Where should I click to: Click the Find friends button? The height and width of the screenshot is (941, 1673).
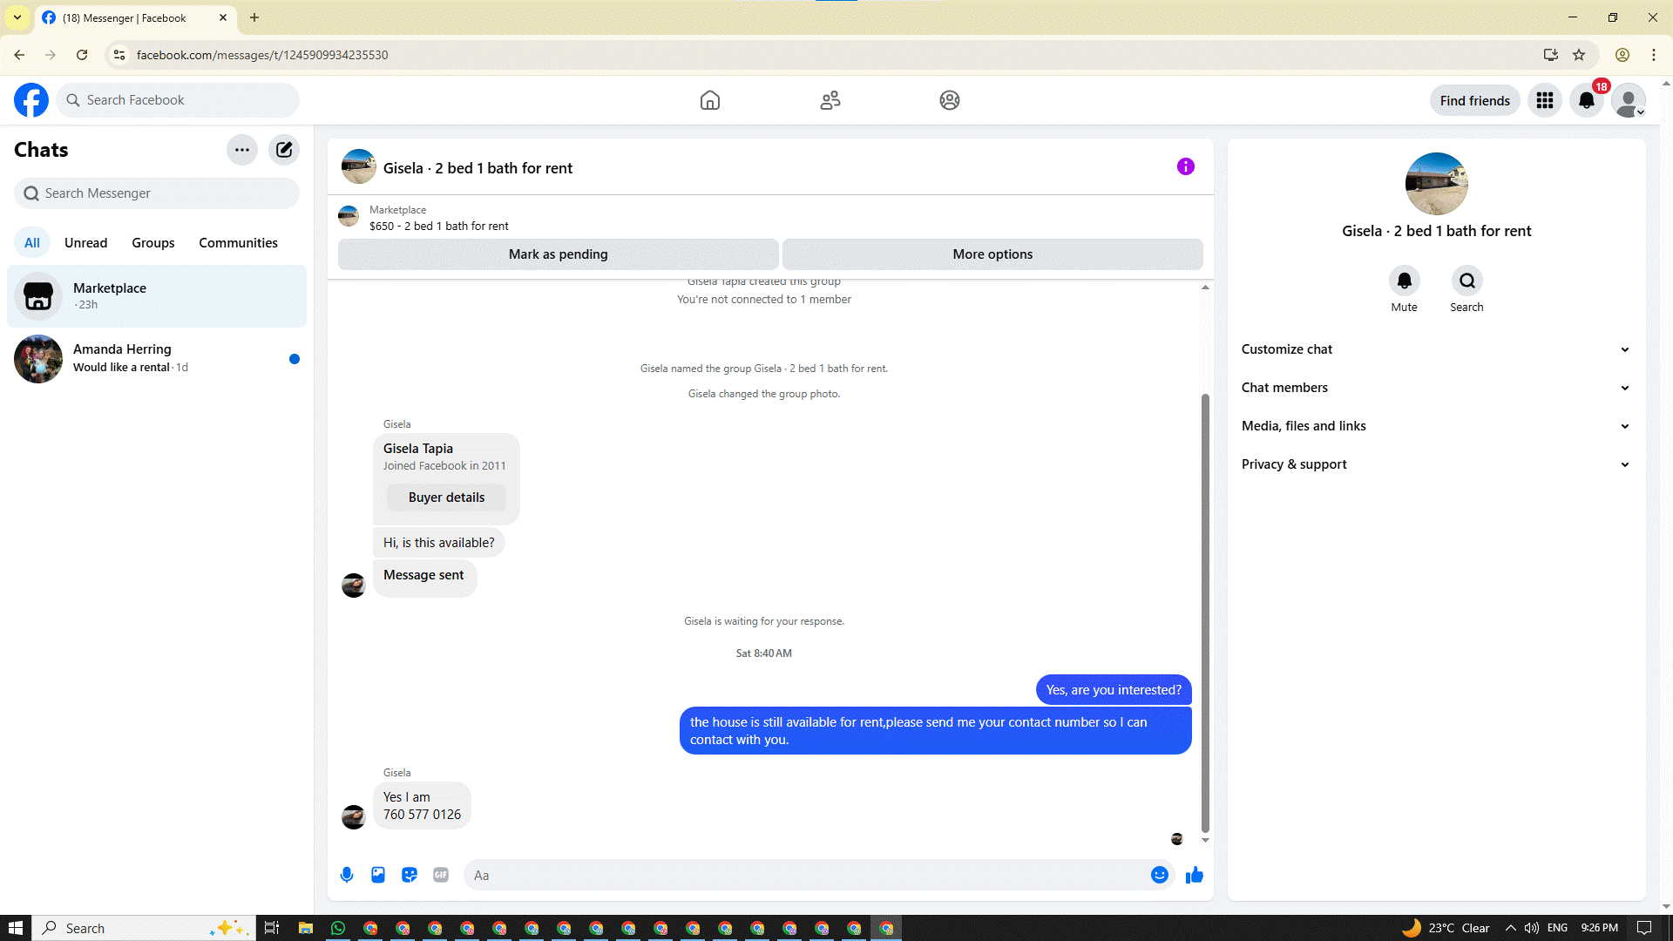tap(1475, 101)
